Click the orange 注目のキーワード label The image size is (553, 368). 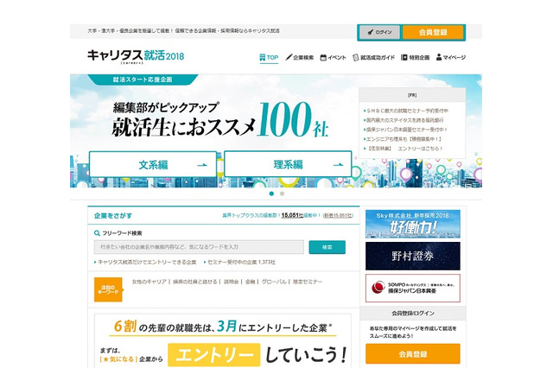point(108,289)
